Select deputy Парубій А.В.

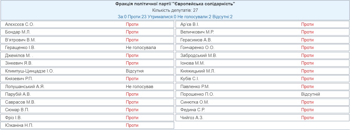coord(18,94)
